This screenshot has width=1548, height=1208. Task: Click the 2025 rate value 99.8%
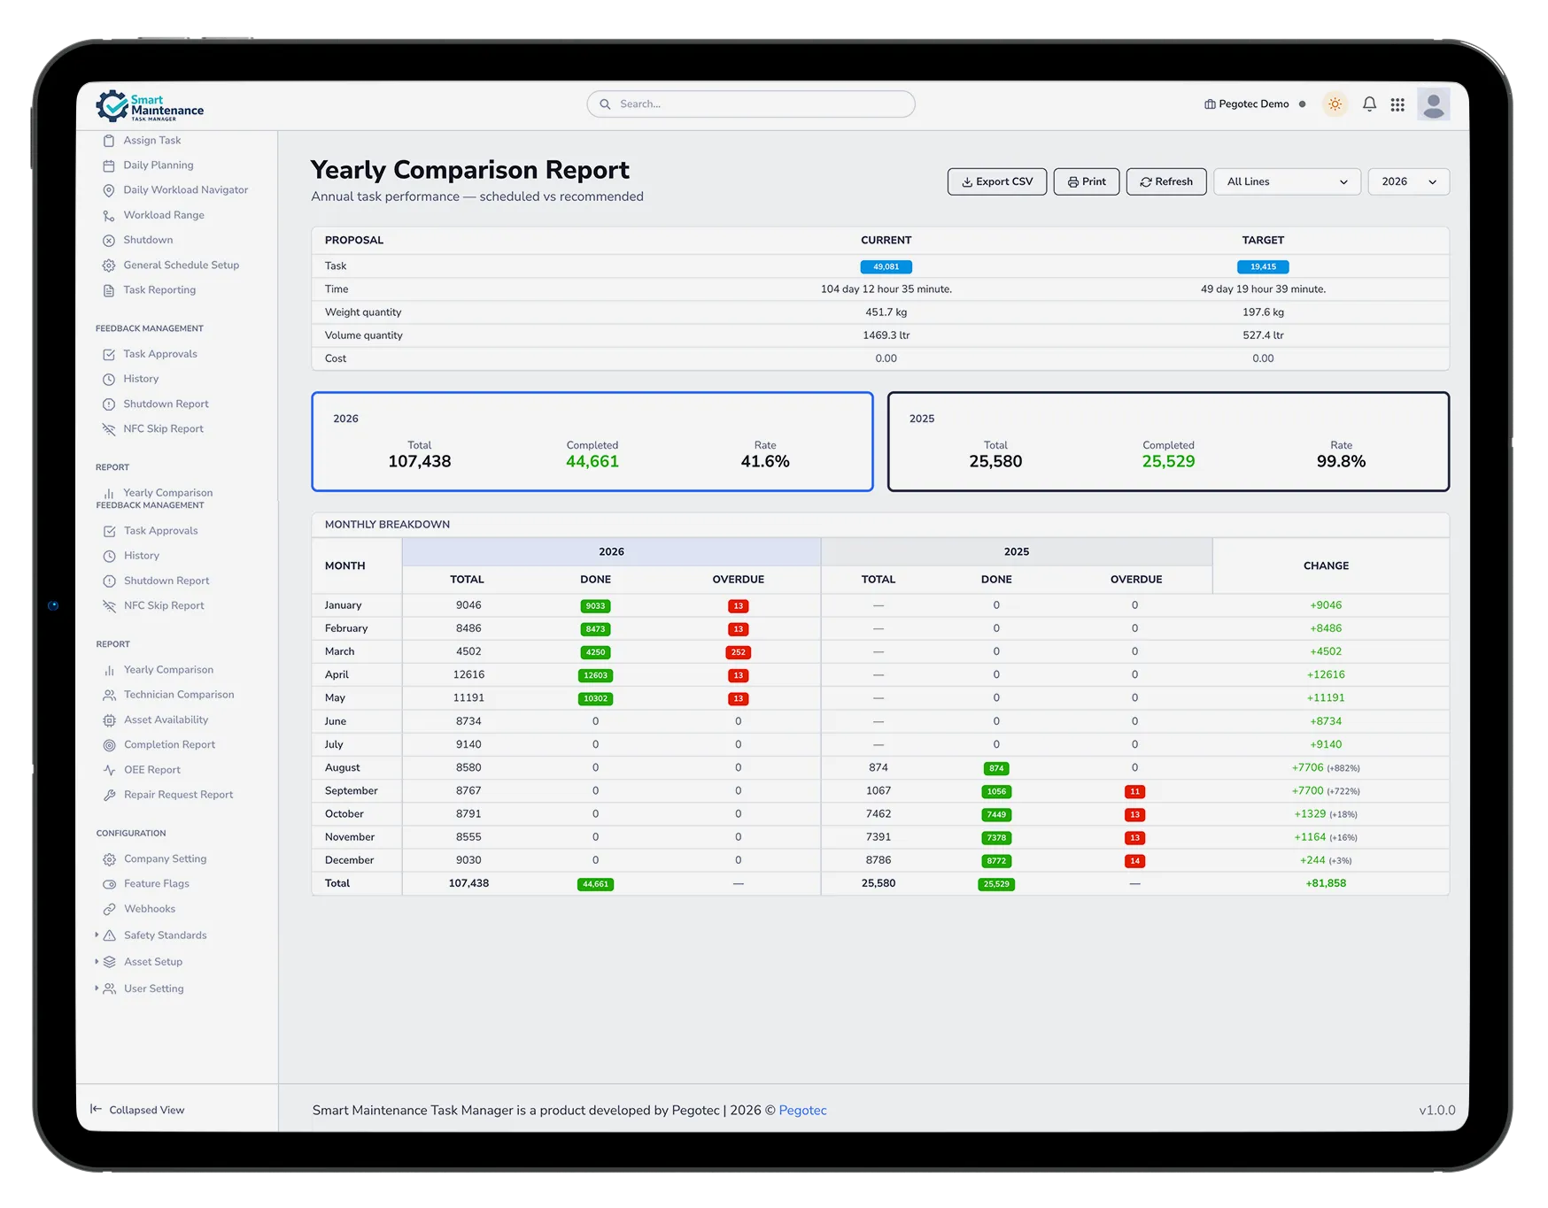[x=1341, y=462]
